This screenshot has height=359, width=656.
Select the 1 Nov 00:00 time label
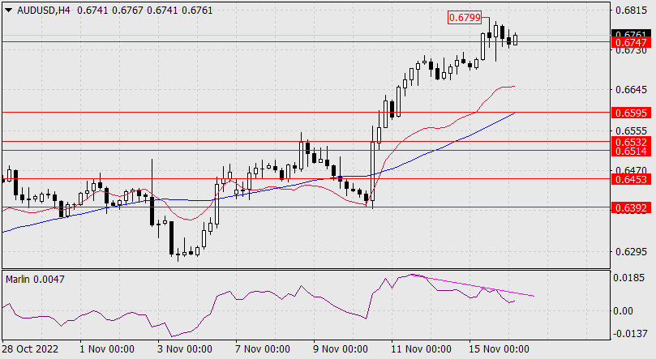[107, 349]
